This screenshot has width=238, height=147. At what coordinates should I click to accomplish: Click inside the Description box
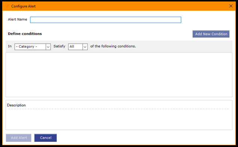[x=119, y=119]
